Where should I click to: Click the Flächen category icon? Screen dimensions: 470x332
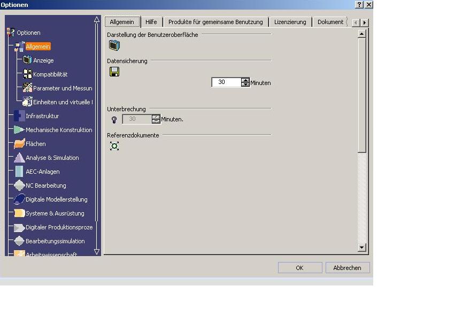tap(19, 143)
